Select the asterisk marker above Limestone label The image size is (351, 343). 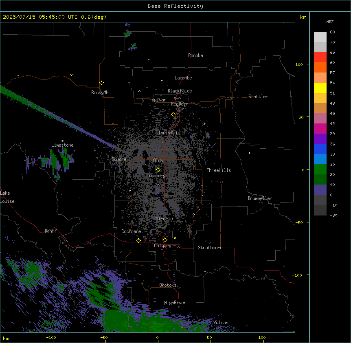[62, 141]
